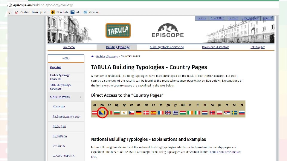The height and width of the screenshot is (161, 287).
Task: Click the Search link in top bar
Action: (x=201, y=18)
